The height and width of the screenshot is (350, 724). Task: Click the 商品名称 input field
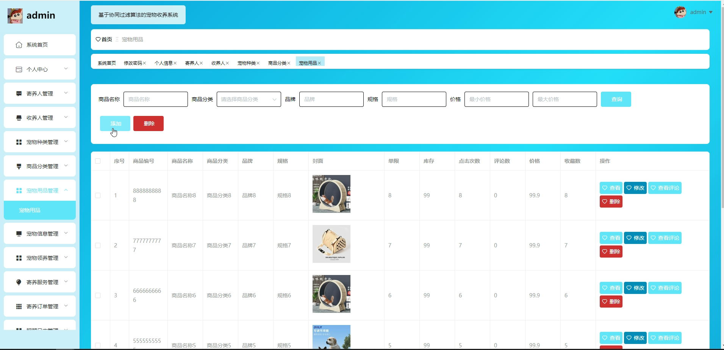click(156, 99)
